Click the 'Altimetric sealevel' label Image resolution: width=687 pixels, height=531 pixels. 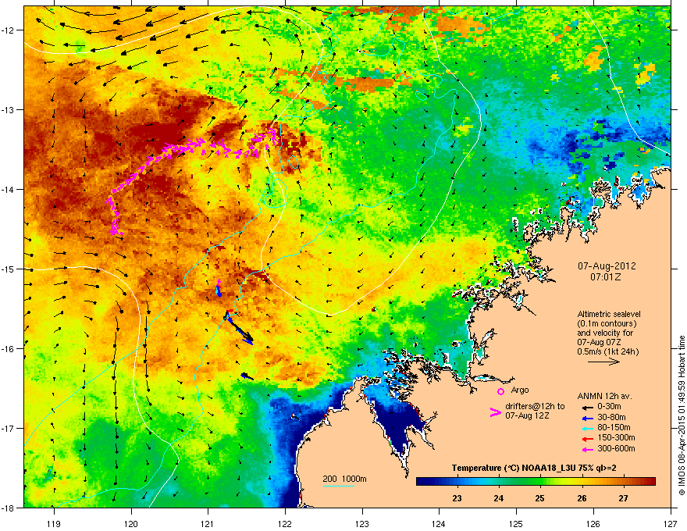pyautogui.click(x=609, y=314)
